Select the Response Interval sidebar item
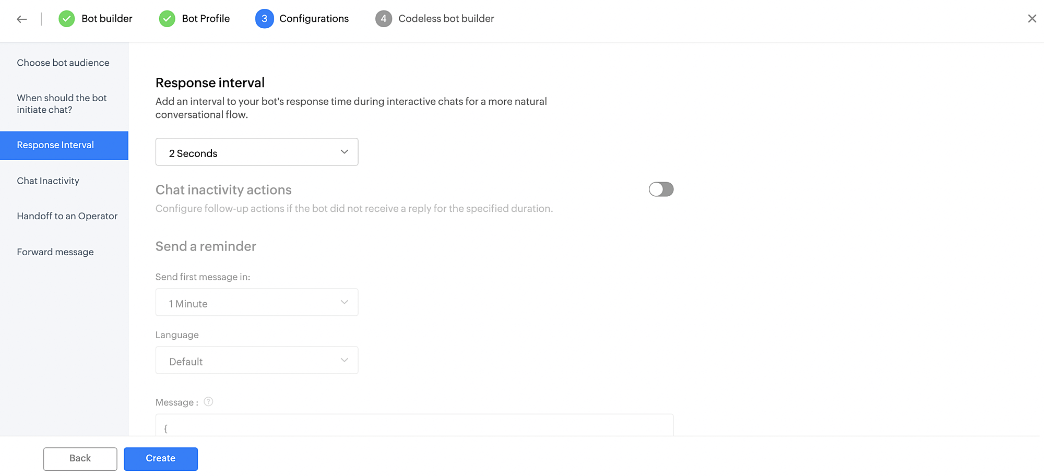This screenshot has height=476, width=1044. (x=64, y=146)
